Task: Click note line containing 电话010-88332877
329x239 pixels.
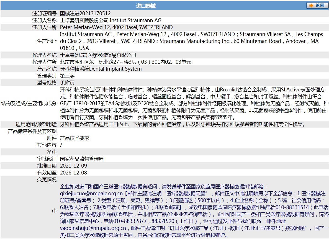Action: point(173,221)
